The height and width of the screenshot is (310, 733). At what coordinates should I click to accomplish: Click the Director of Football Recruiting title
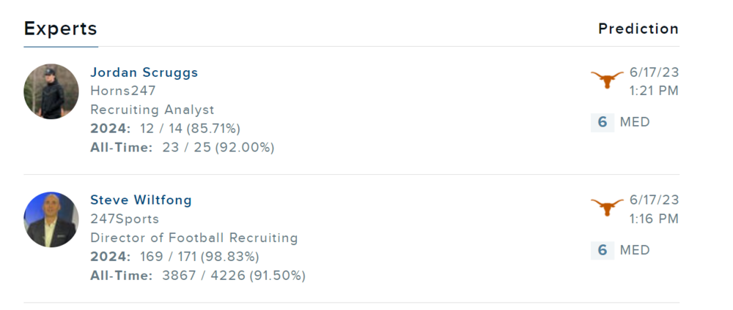pyautogui.click(x=194, y=238)
